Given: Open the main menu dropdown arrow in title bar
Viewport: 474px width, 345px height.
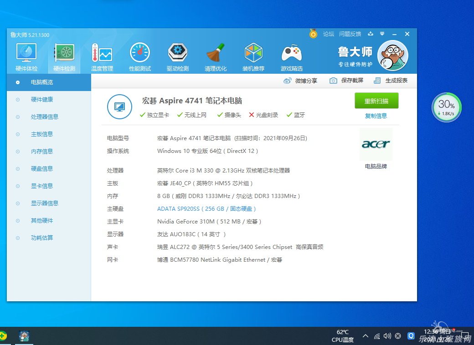Looking at the screenshot, I should 382,34.
